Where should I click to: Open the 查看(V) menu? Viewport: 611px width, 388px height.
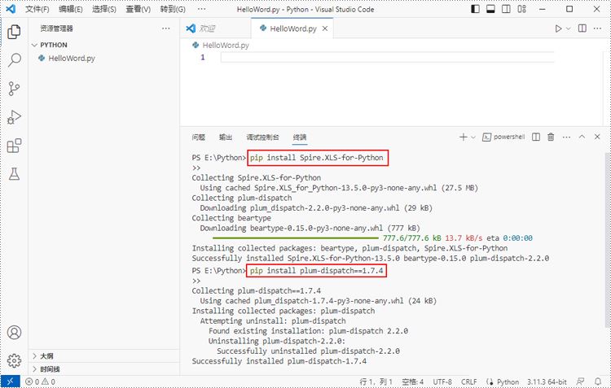point(138,9)
